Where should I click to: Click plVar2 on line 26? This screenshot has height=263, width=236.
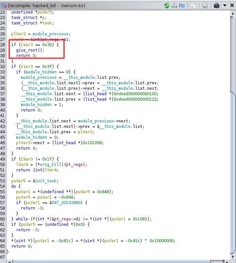[18, 34]
